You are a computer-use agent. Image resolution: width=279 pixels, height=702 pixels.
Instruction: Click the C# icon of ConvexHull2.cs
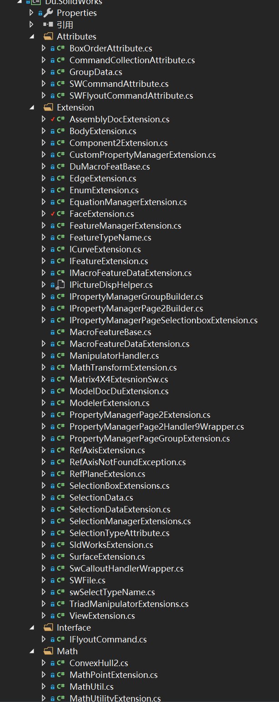(x=61, y=663)
